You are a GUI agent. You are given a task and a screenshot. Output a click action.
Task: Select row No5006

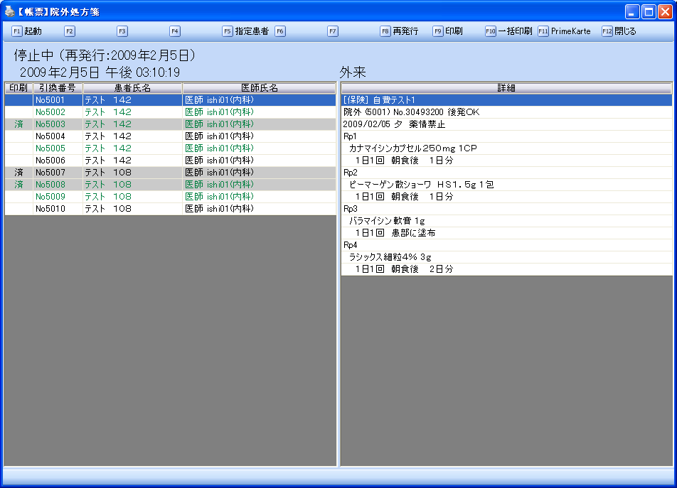(170, 161)
